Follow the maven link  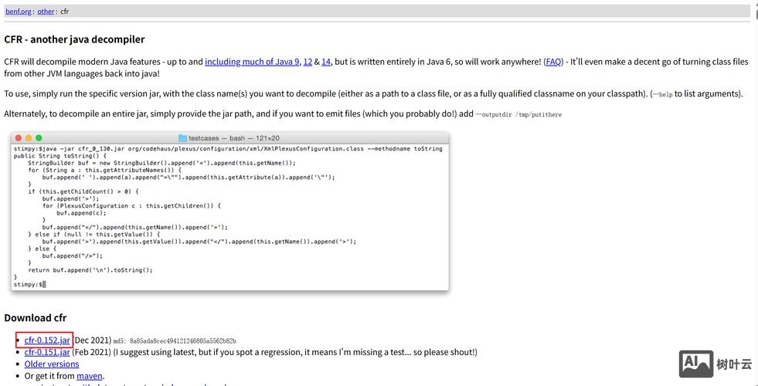point(90,376)
